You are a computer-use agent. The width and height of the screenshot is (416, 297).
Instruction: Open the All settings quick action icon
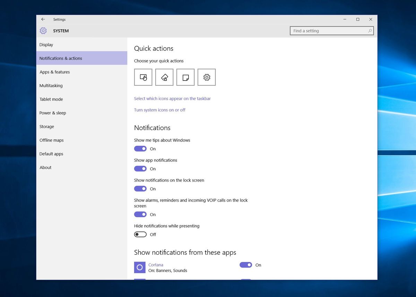tap(207, 77)
